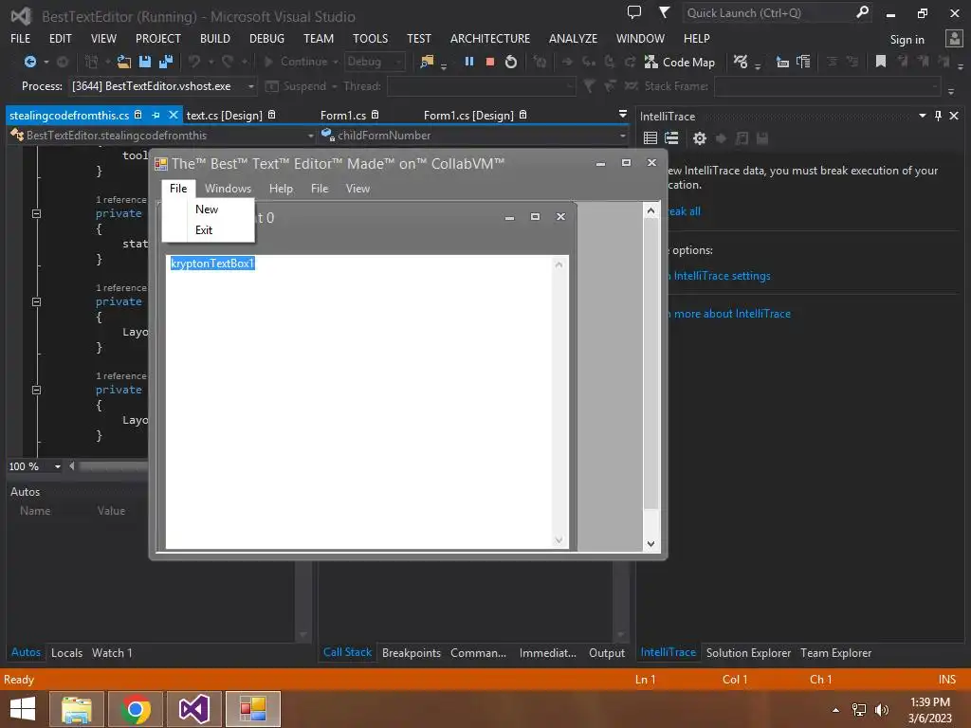Click scroll down arrow of app window scrollbar
The width and height of the screenshot is (971, 728).
[x=650, y=543]
